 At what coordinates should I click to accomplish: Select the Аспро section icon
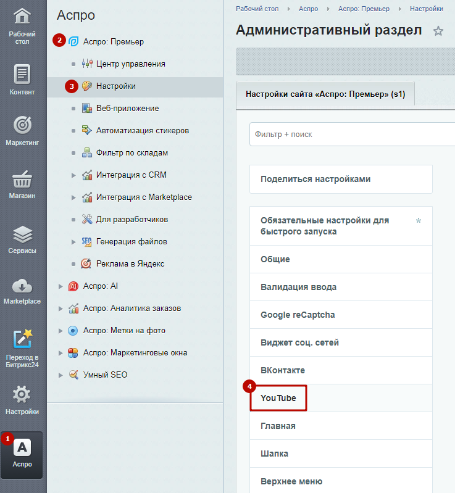coord(22,447)
